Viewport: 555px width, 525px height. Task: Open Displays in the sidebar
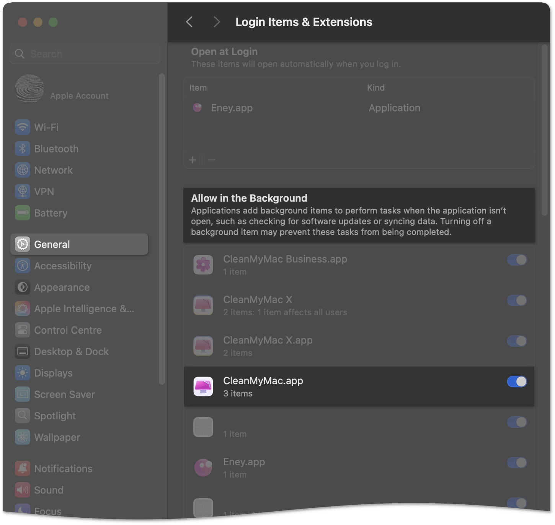pos(79,373)
